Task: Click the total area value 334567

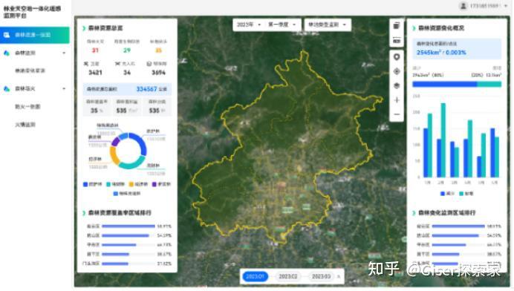Action: (146, 89)
